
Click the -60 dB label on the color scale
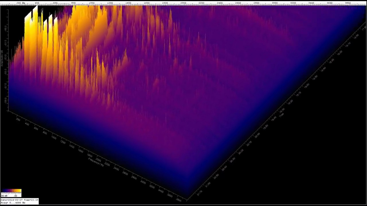tap(4, 196)
